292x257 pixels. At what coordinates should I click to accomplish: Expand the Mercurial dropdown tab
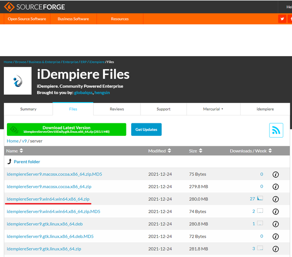coord(213,109)
